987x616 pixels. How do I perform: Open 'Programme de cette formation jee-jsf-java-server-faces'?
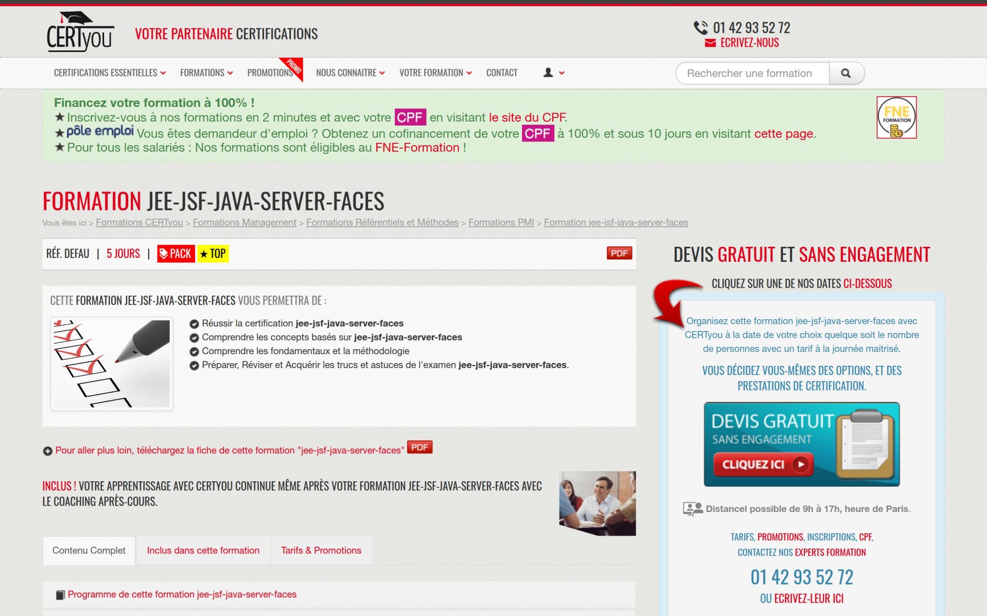pos(182,594)
